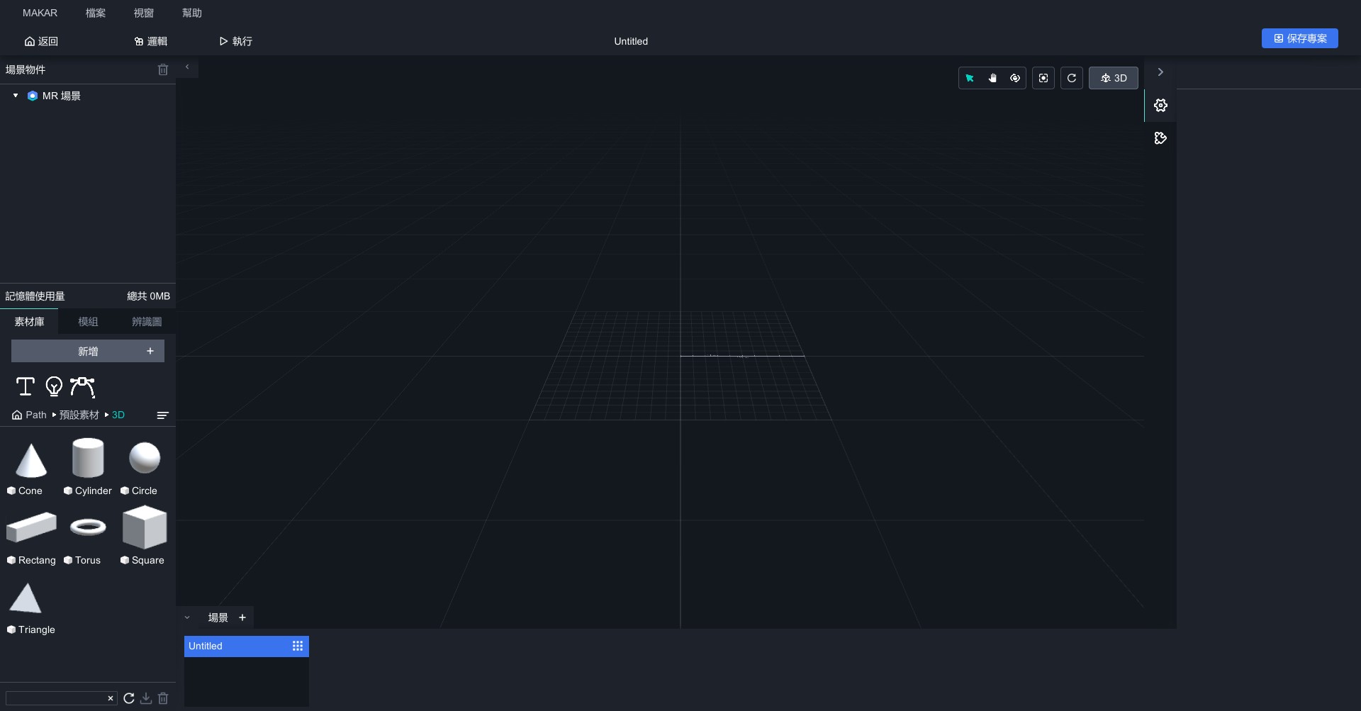Select the arrow selection tool
Screen dimensions: 1361x711
coord(970,78)
